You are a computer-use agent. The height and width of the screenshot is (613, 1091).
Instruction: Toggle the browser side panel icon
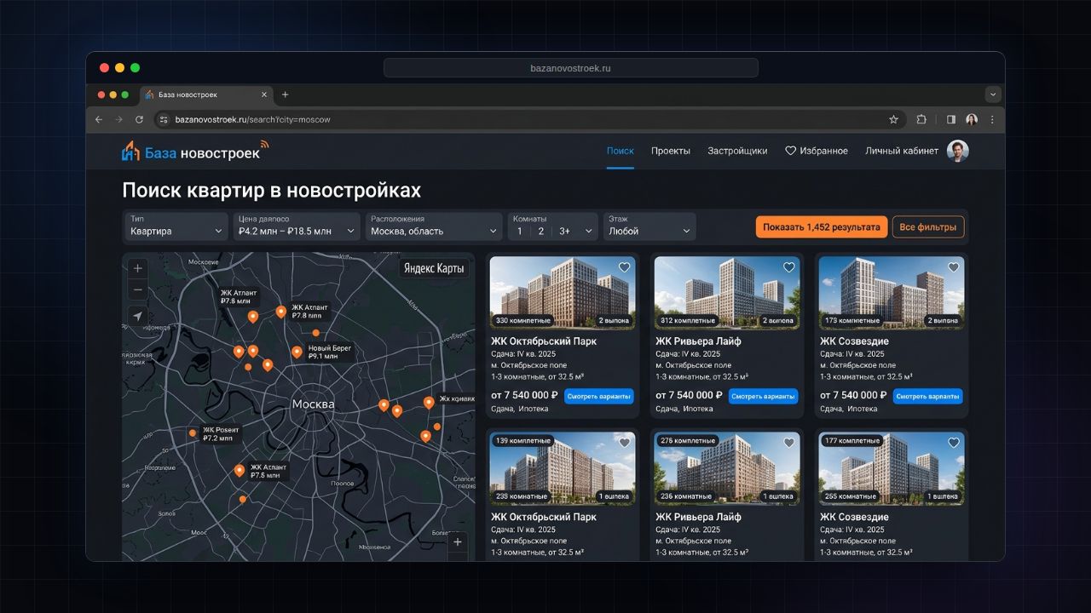point(951,120)
